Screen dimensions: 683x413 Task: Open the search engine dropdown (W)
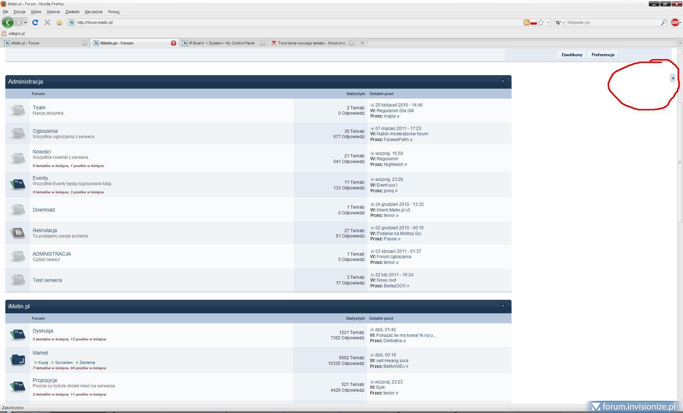[x=560, y=22]
